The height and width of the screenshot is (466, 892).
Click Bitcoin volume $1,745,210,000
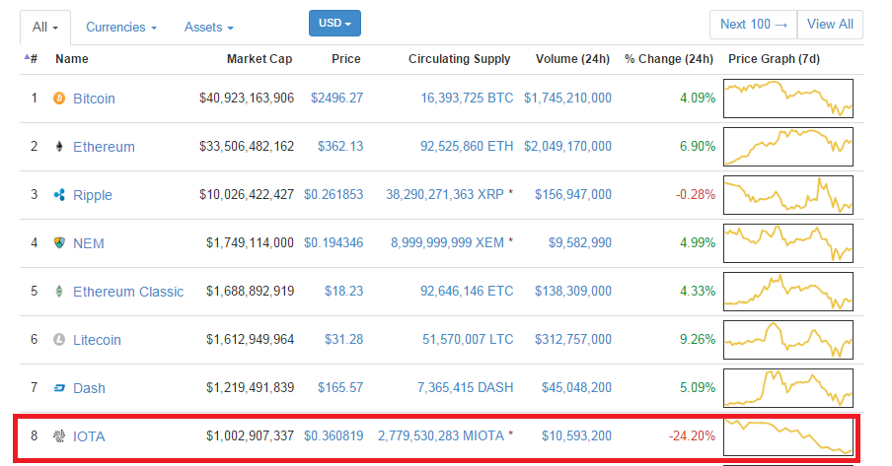(567, 98)
